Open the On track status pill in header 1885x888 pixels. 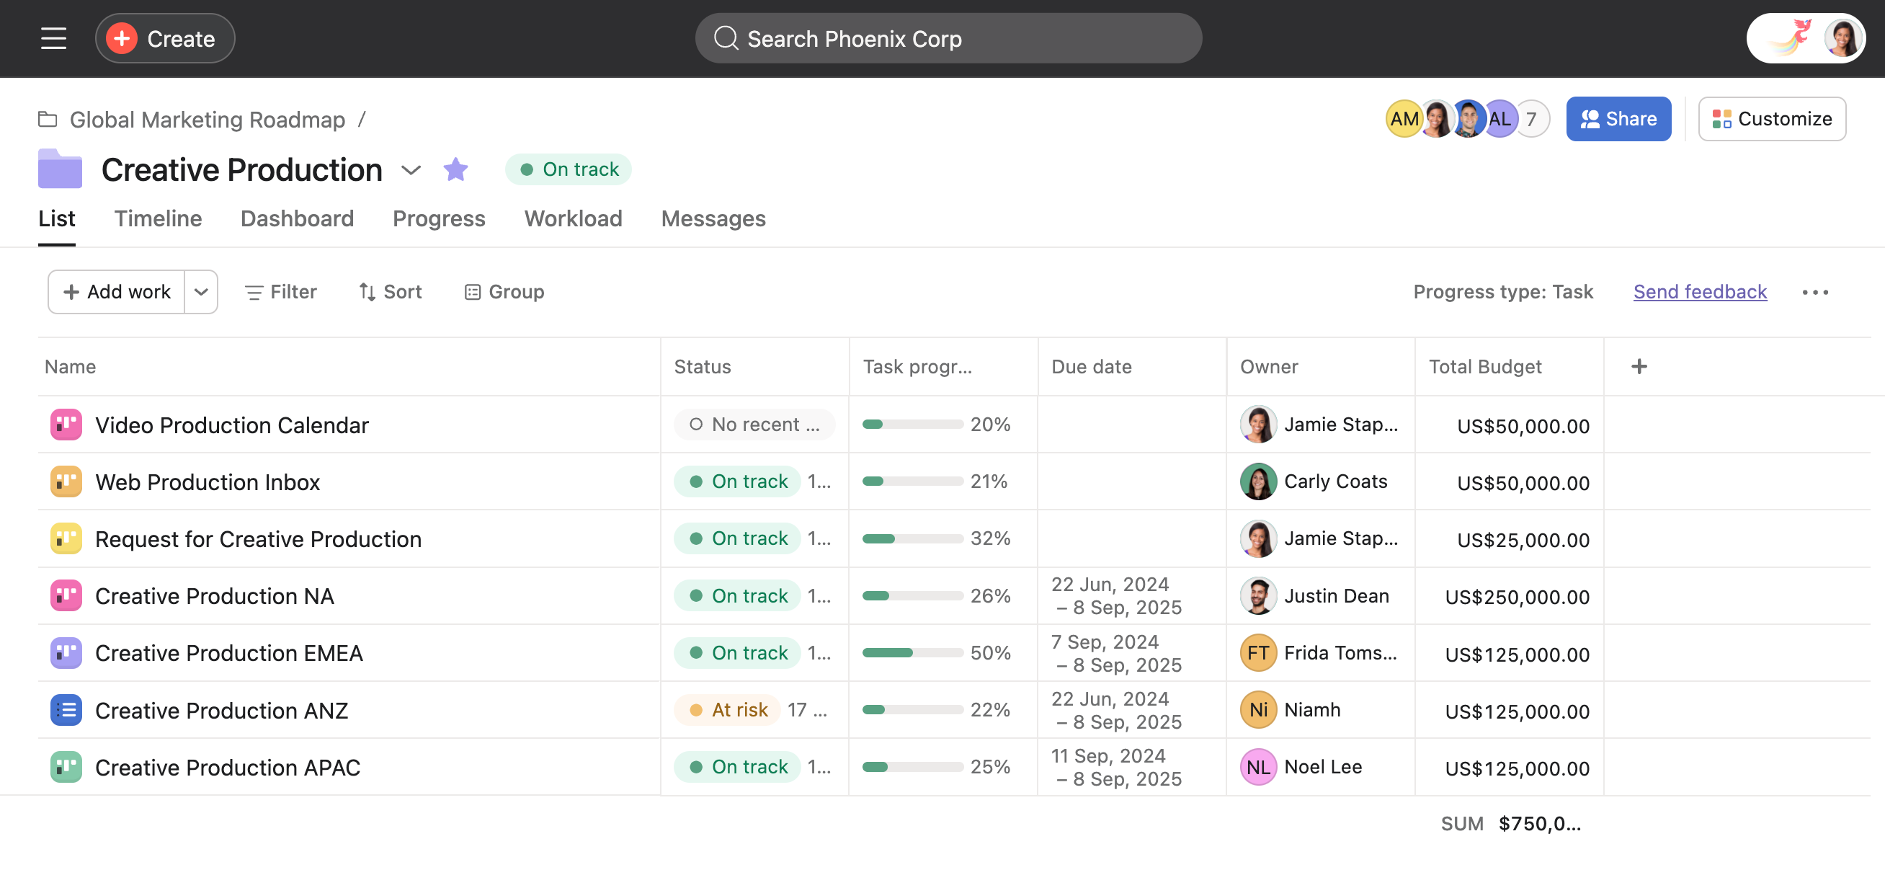(568, 169)
